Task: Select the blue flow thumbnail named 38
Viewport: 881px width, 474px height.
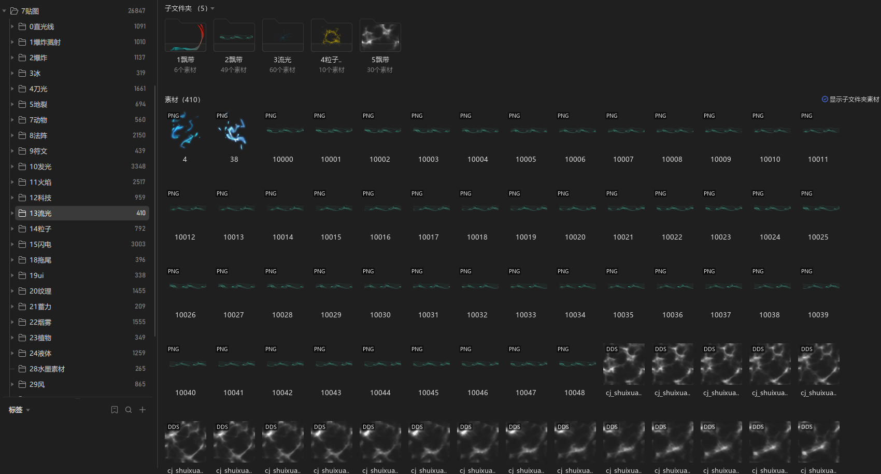Action: pyautogui.click(x=234, y=132)
